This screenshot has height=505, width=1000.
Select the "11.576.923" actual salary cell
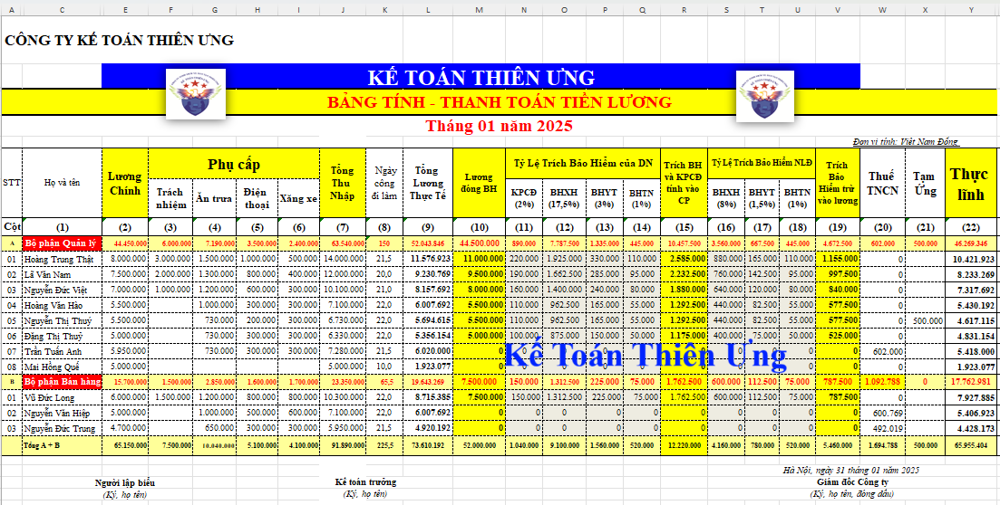click(428, 259)
